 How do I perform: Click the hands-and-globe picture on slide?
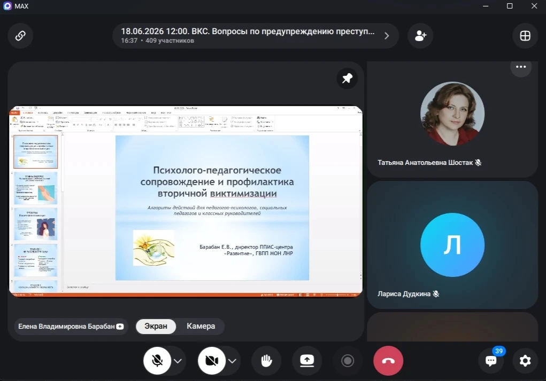153,248
